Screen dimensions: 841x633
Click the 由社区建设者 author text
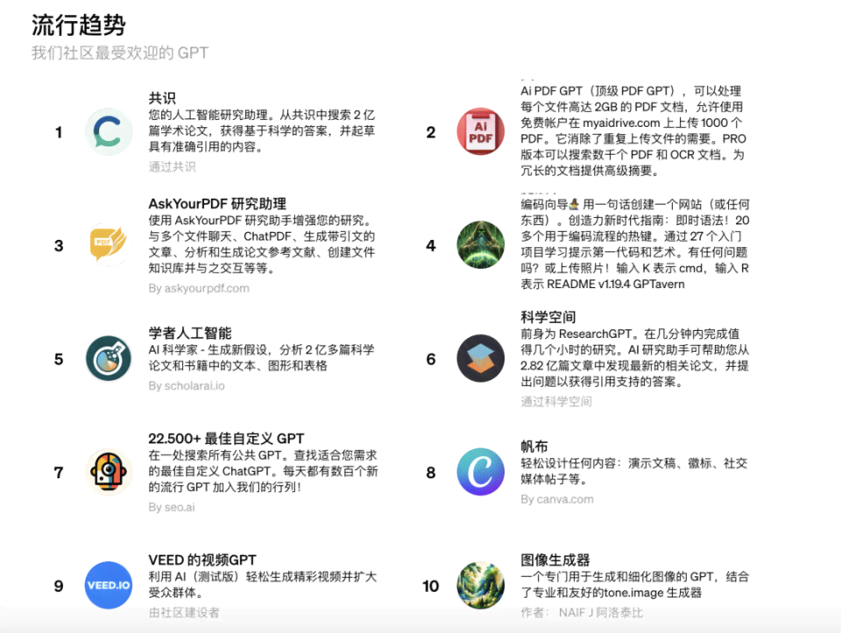click(184, 613)
